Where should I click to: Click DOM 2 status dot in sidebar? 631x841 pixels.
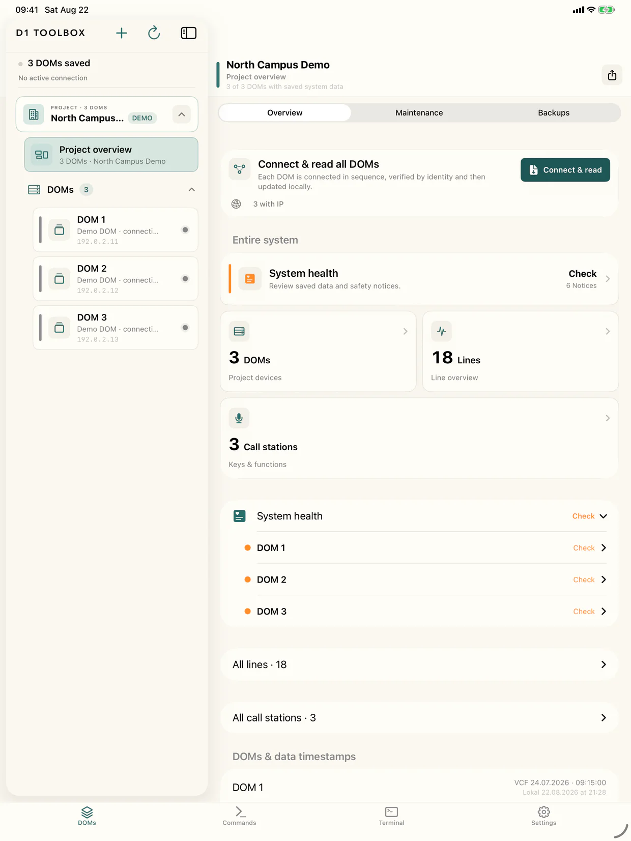185,279
